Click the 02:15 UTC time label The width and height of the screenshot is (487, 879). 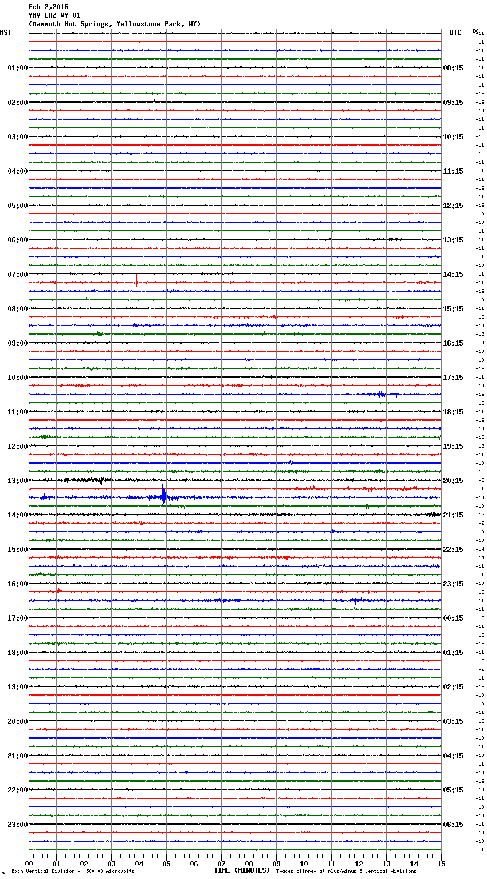tap(453, 687)
